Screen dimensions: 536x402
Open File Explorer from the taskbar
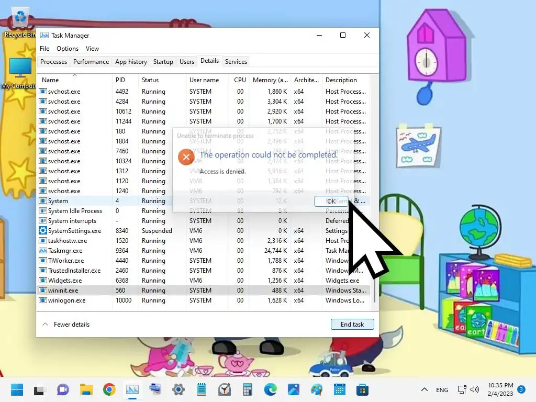tap(86, 389)
